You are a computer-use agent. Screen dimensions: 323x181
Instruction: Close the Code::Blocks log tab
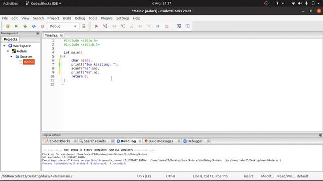(x=75, y=141)
